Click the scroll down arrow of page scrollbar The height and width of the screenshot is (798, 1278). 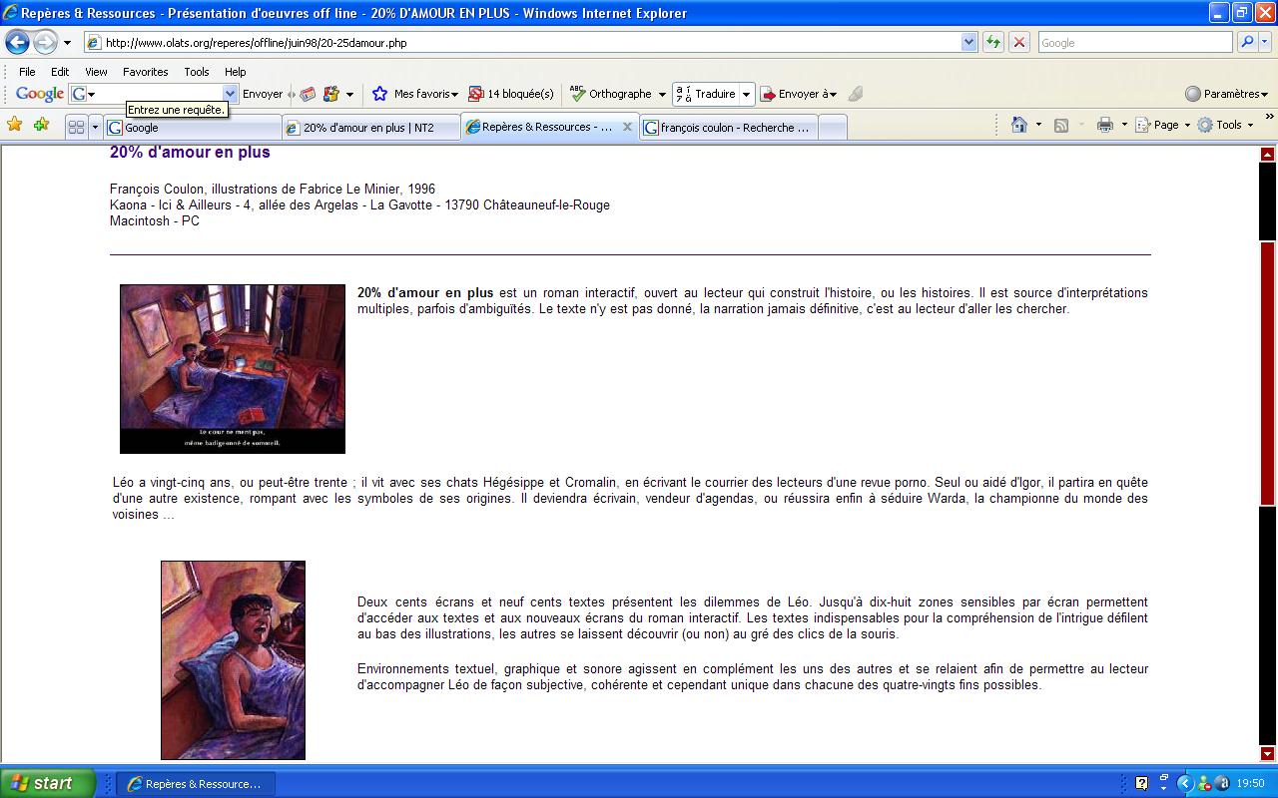pos(1268,754)
